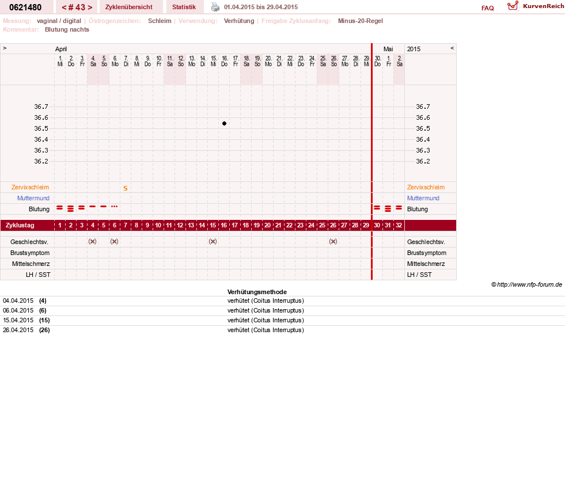Click the KurvenReich text link
The image size is (565, 487).
543,6
